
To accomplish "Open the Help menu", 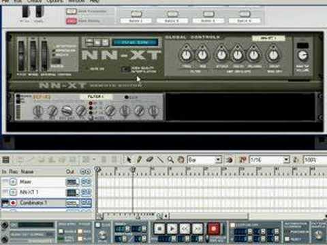I will (x=95, y=1).
